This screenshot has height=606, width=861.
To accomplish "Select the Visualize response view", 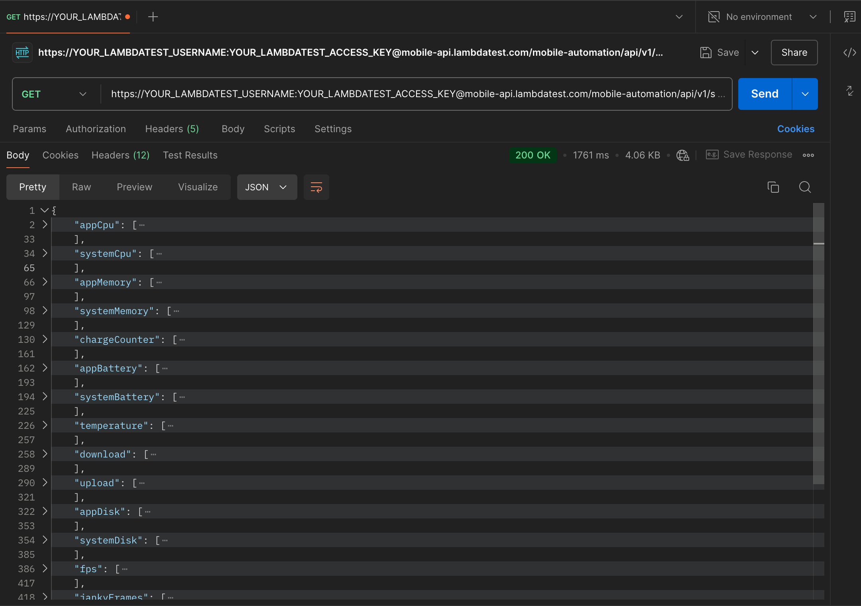I will pyautogui.click(x=197, y=187).
